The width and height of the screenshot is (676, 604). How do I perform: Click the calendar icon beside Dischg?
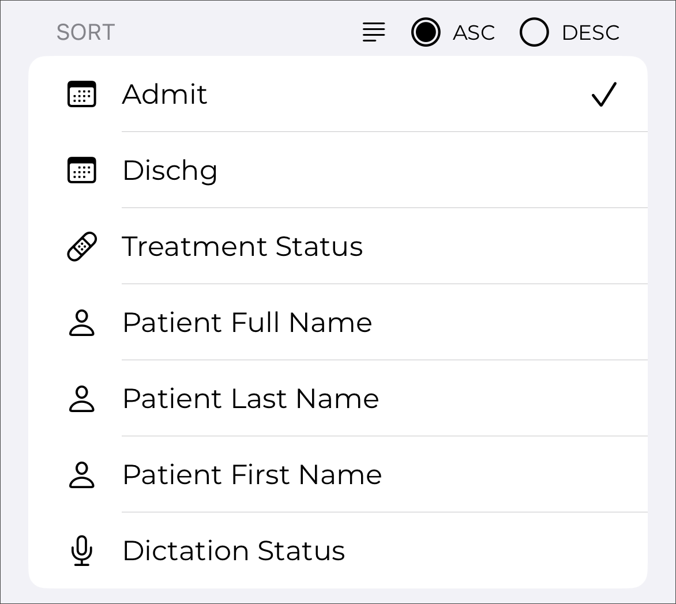coord(82,171)
